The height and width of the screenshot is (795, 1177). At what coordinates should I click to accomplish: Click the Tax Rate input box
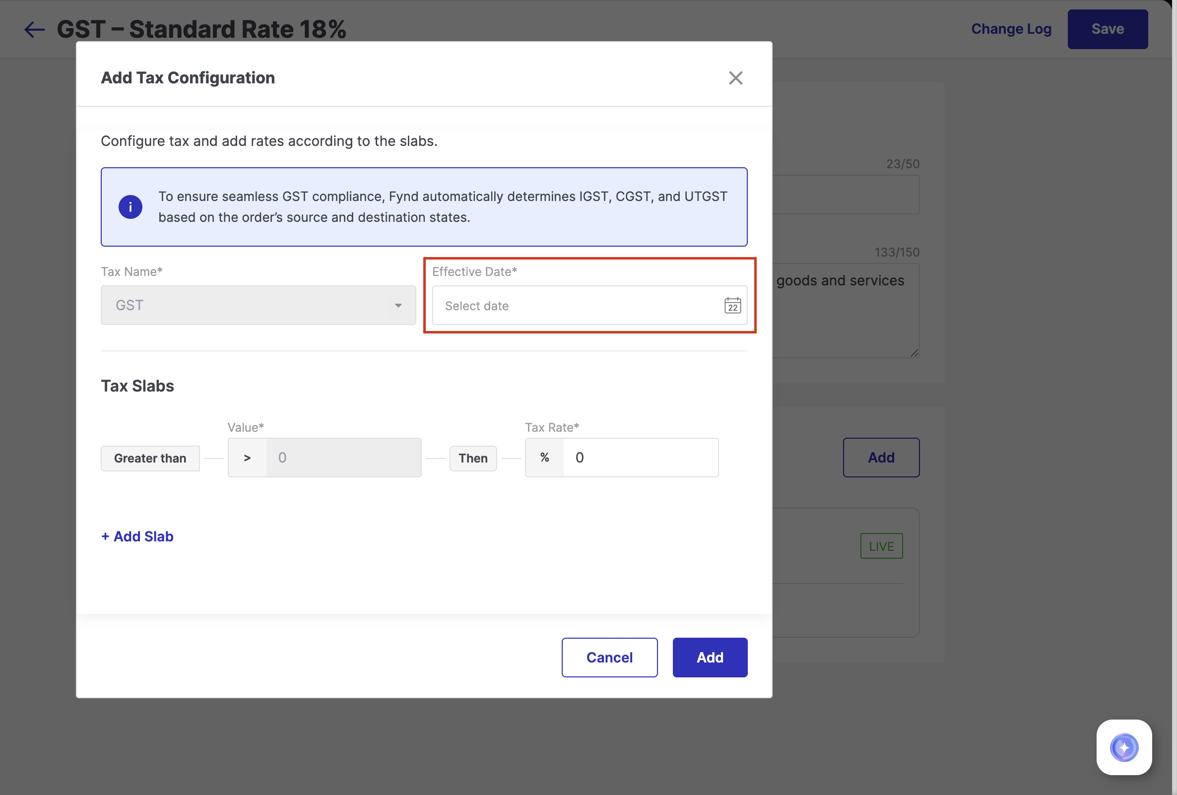[640, 457]
